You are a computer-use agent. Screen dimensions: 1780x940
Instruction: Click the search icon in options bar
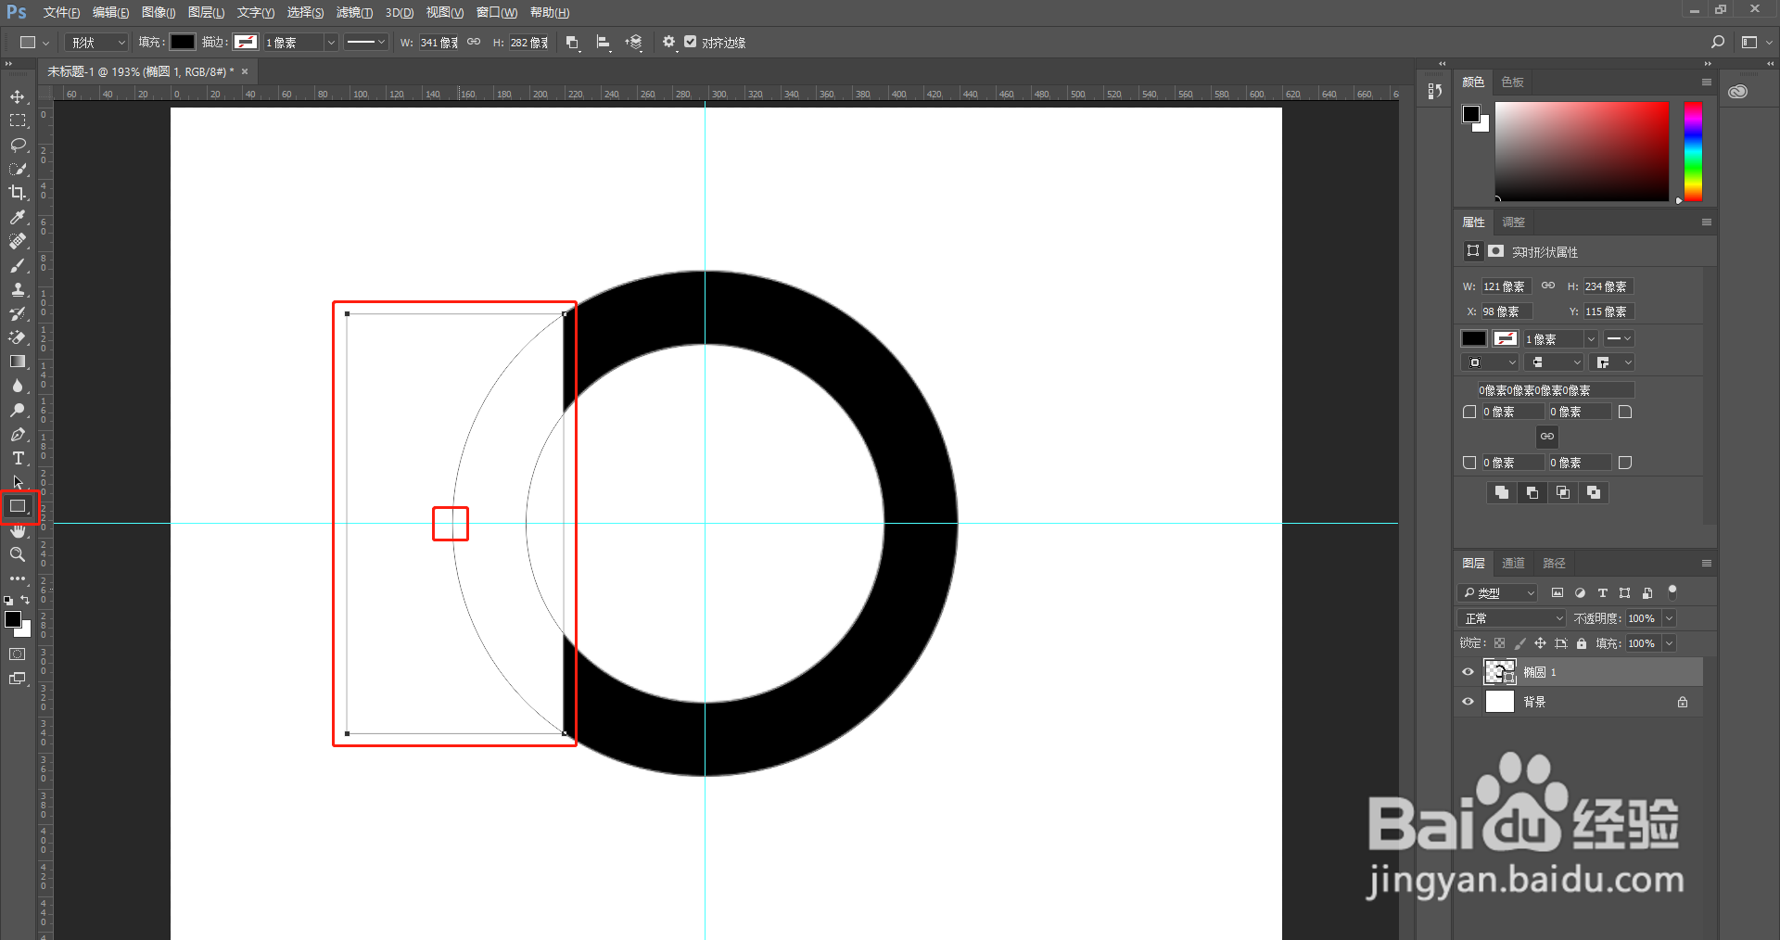tap(1717, 42)
